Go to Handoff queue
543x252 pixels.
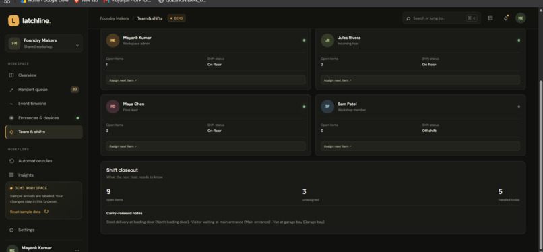point(44,90)
